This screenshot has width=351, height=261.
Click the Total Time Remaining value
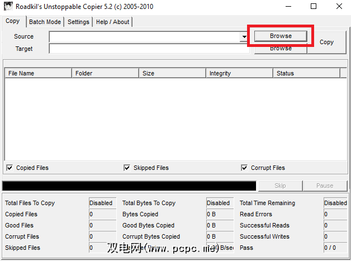pyautogui.click(x=335, y=203)
